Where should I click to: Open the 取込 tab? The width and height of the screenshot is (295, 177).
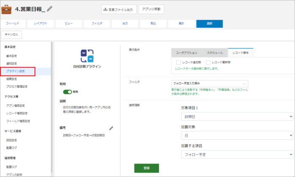coord(153,24)
